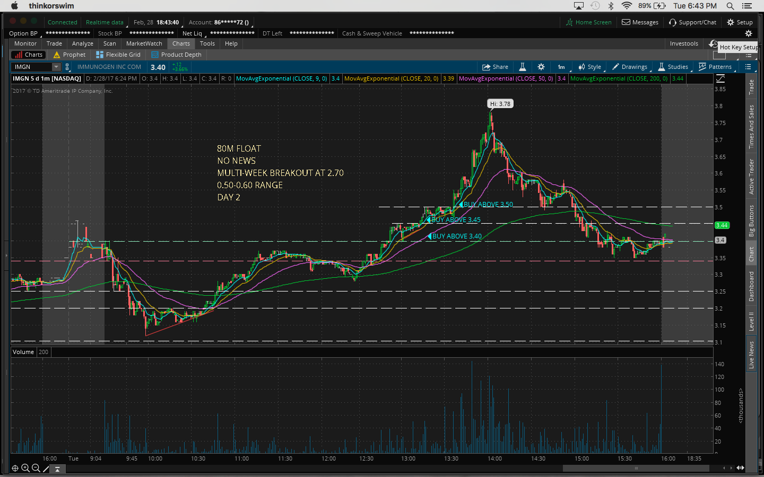Screen dimensions: 764x477
Task: Open the 1m timeframe dropdown
Action: click(x=561, y=67)
